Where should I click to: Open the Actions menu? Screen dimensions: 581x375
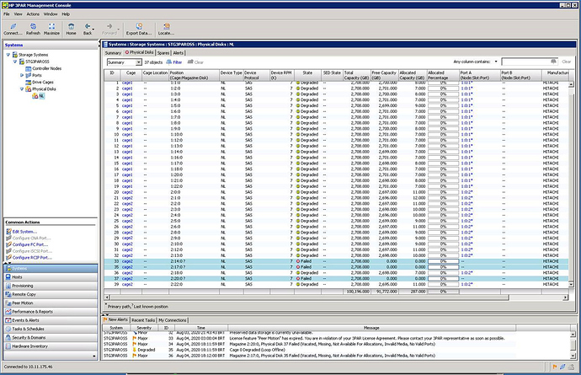[x=33, y=14]
